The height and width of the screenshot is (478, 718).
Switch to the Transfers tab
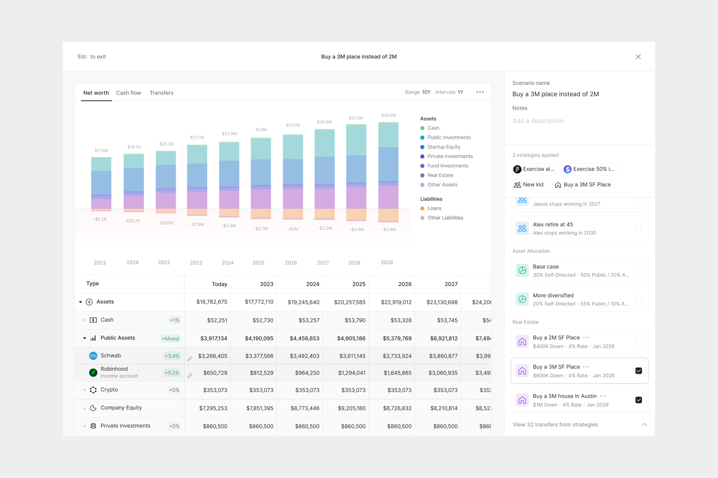point(162,93)
